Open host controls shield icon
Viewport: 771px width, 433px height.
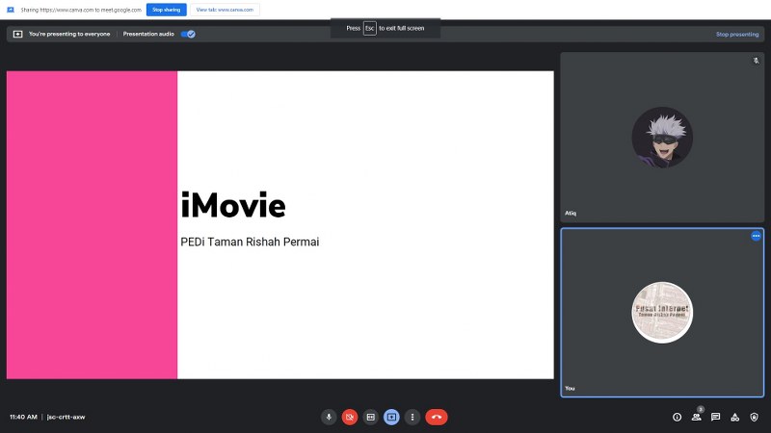754,417
